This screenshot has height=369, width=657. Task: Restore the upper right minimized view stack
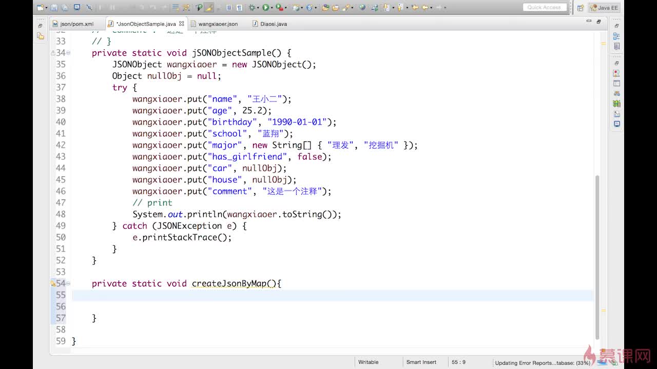(616, 26)
